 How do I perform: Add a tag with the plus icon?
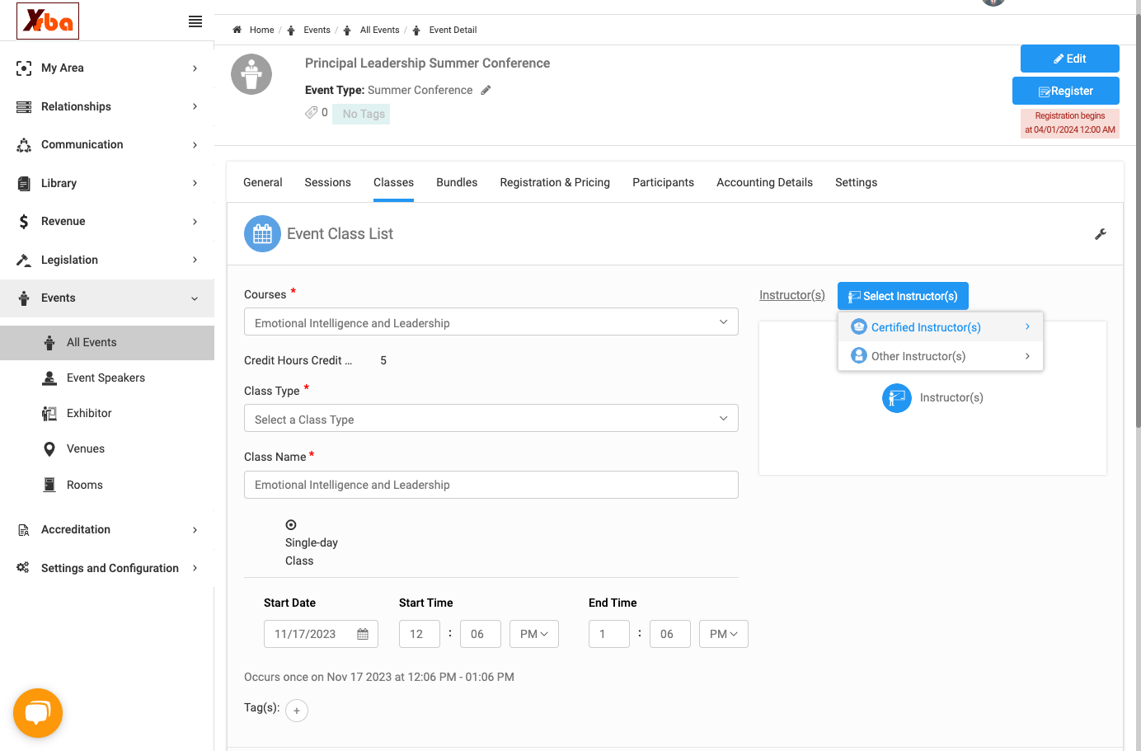pyautogui.click(x=297, y=710)
